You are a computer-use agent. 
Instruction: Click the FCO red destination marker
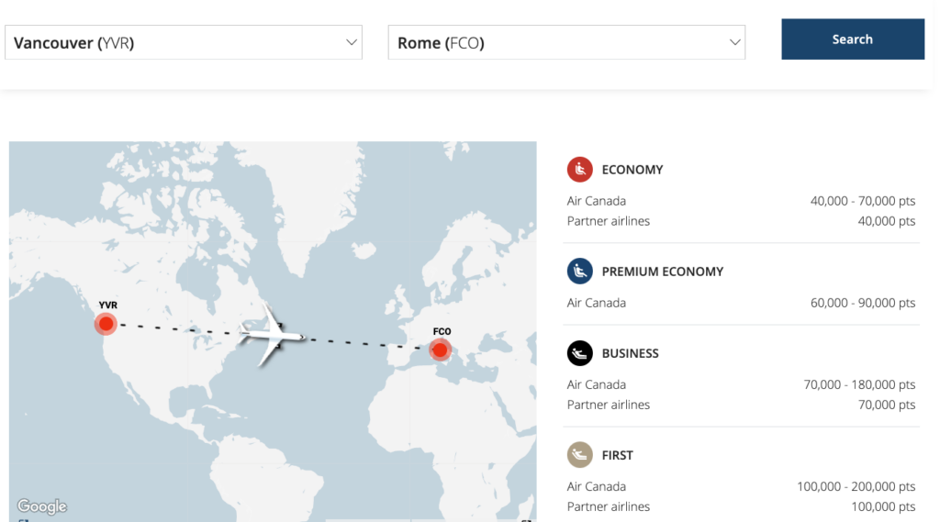[x=440, y=350]
